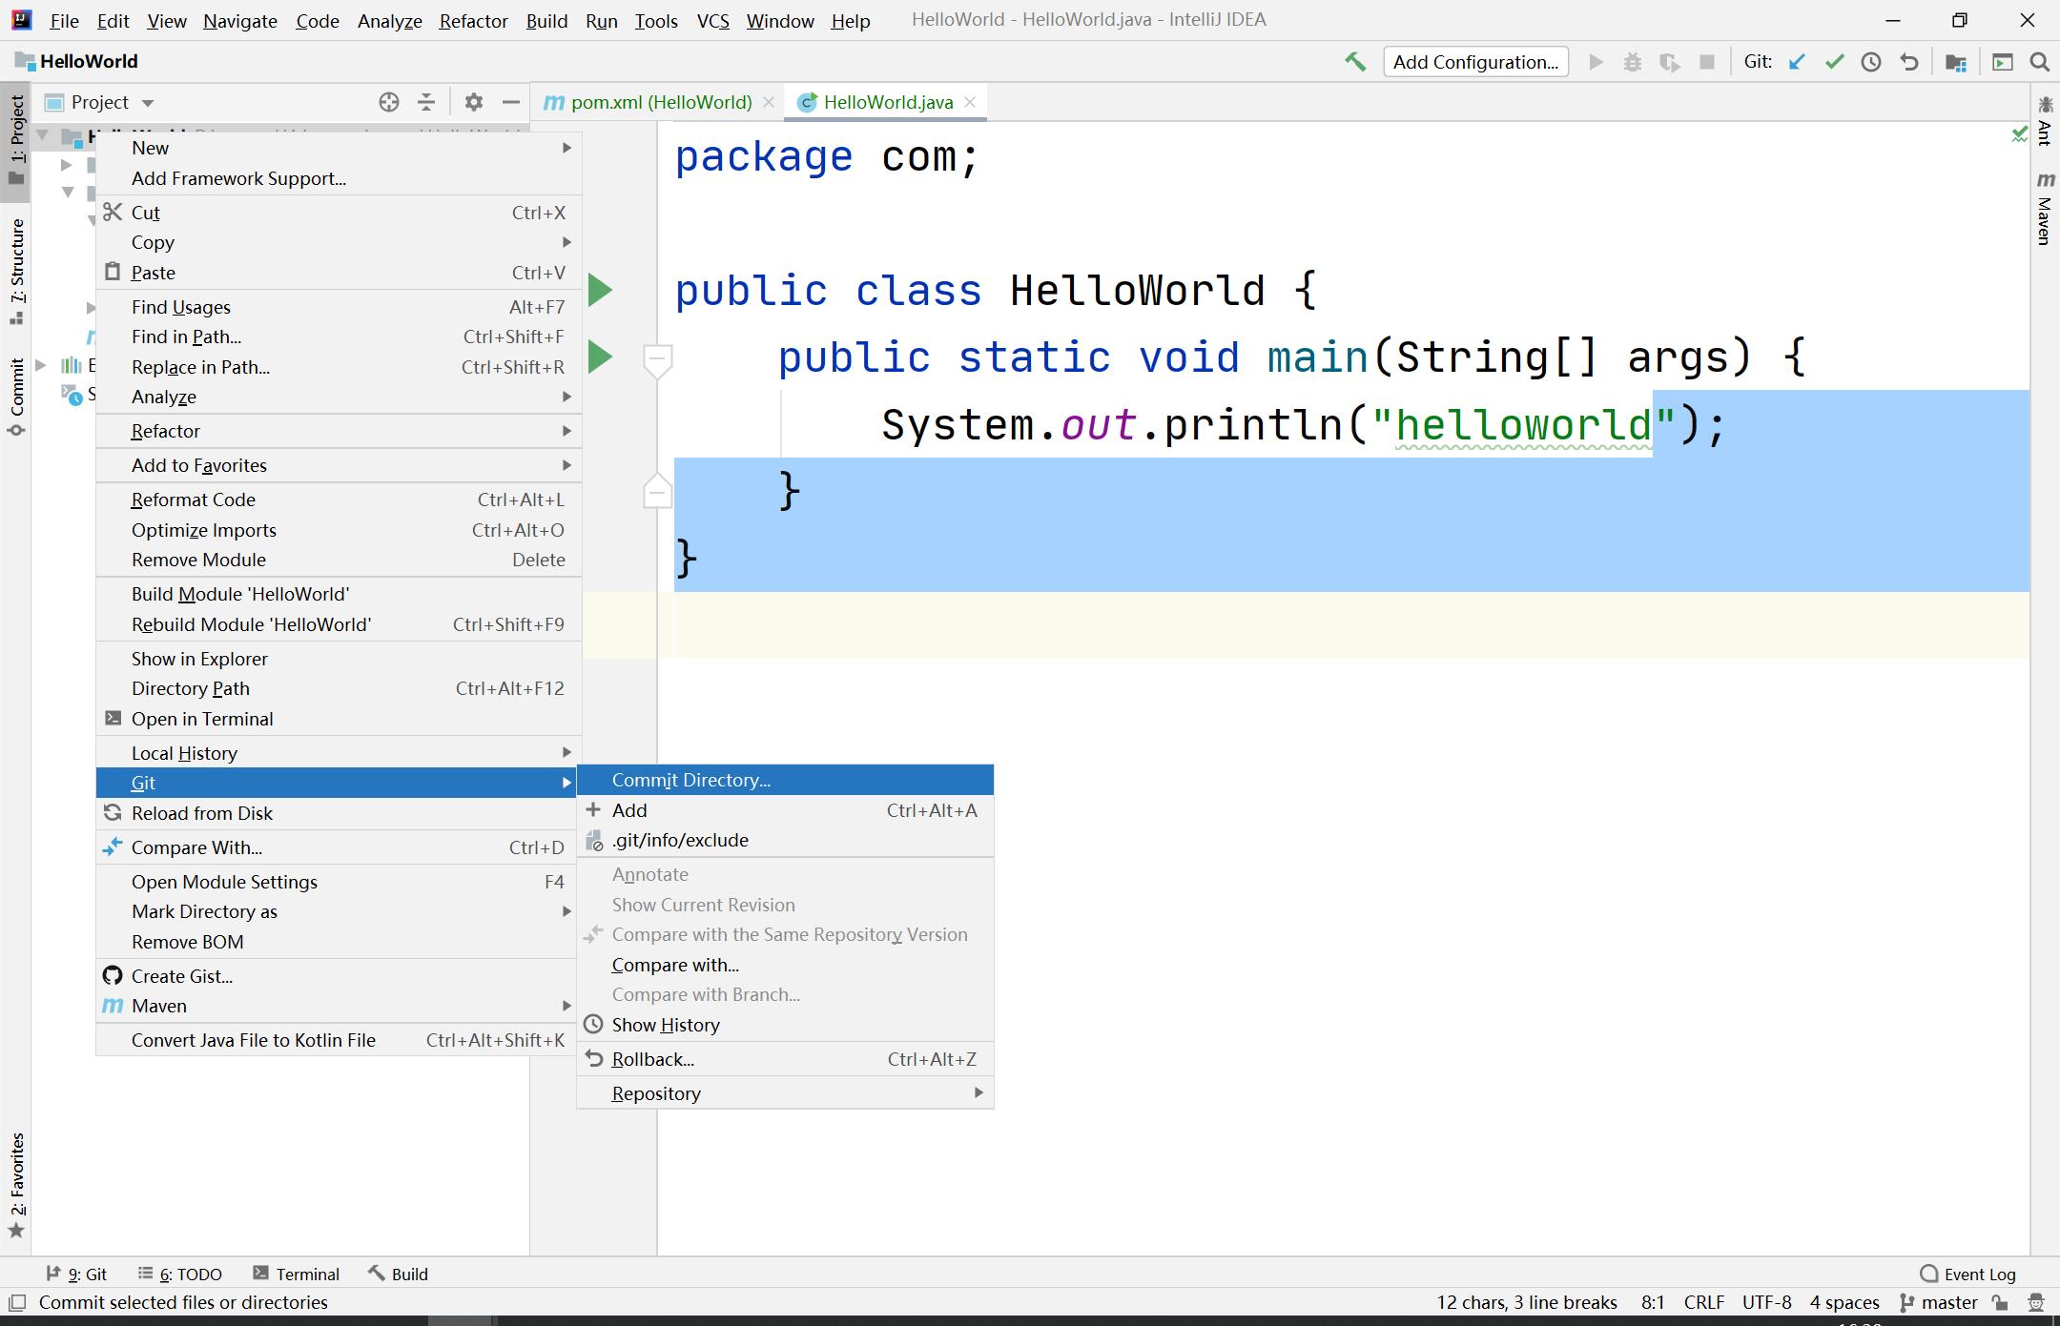Open the Commit tool window sidebar button

[x=16, y=396]
